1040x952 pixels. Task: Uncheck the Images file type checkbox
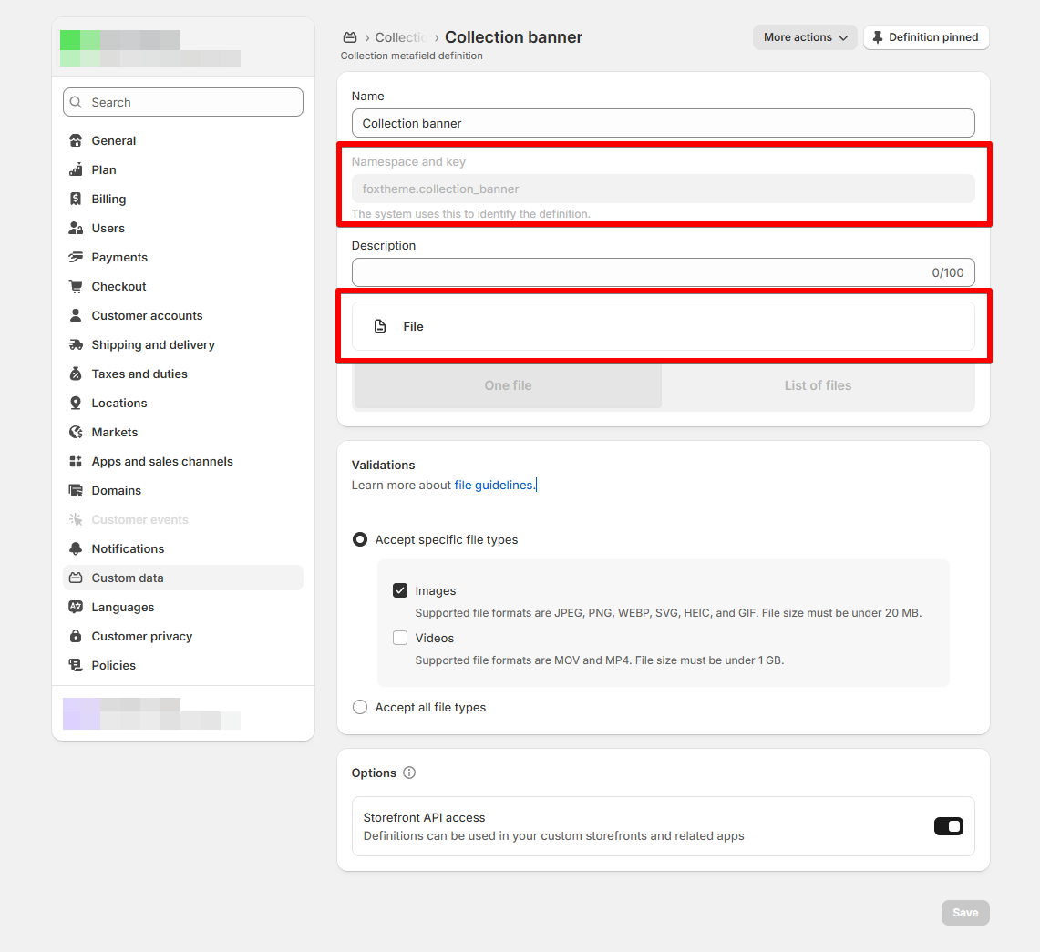[x=400, y=590]
